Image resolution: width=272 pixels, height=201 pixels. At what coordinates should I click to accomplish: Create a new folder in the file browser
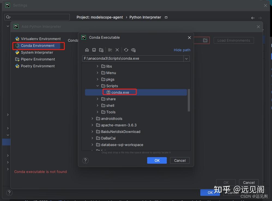(x=110, y=50)
